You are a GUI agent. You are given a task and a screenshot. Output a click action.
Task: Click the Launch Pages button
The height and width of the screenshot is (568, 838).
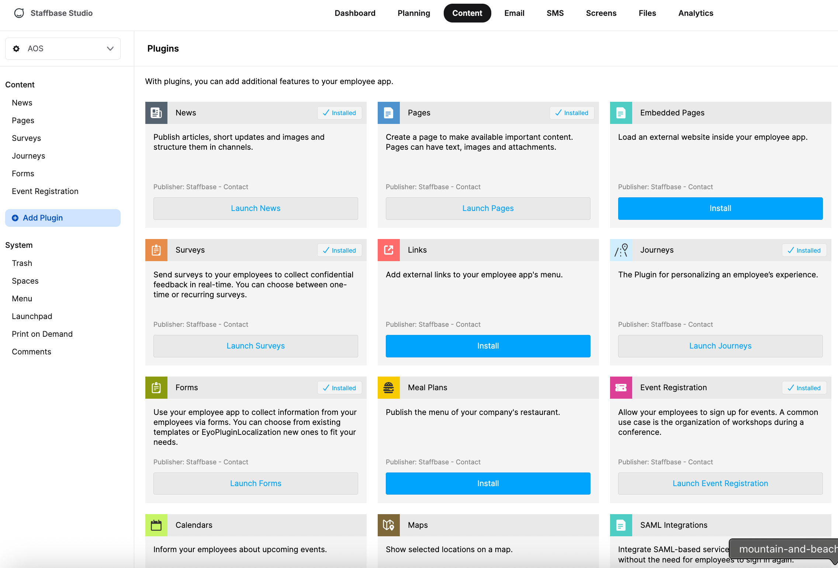(488, 208)
